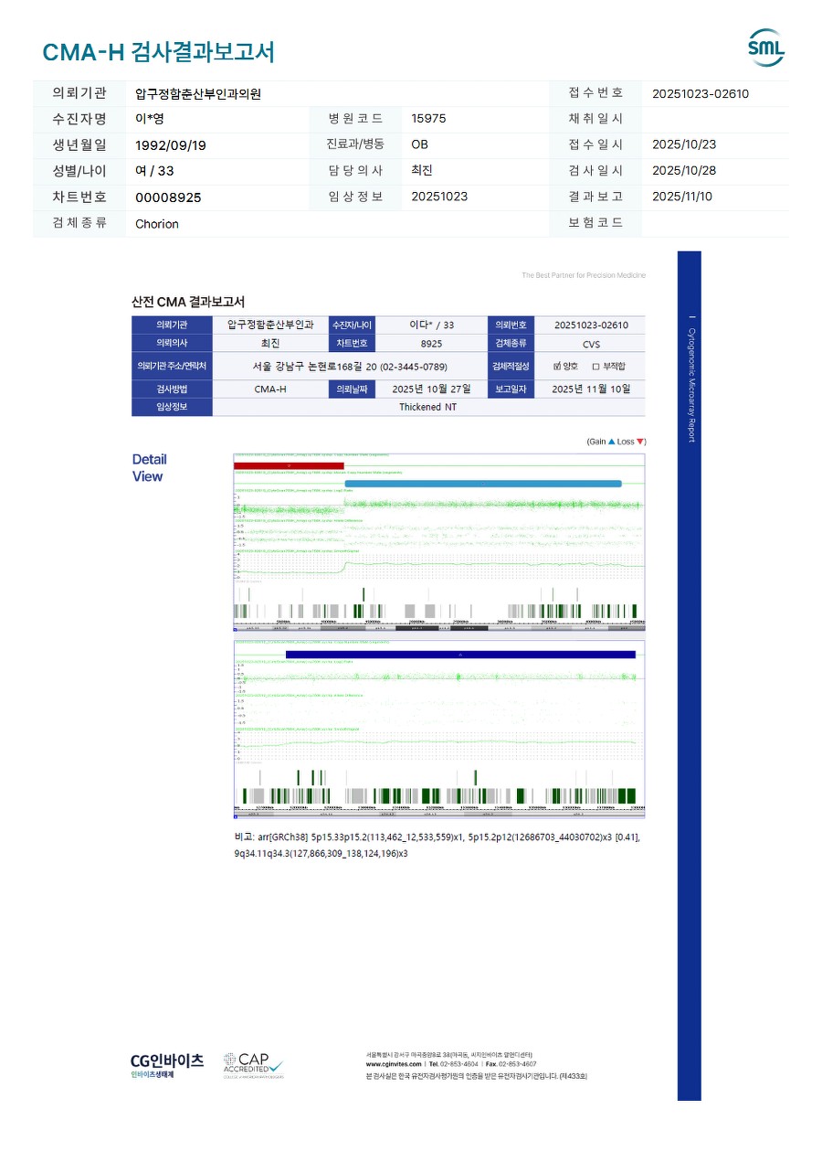This screenshot has width=822, height=1162.
Task: Click the SML logo at top right
Action: point(765,48)
